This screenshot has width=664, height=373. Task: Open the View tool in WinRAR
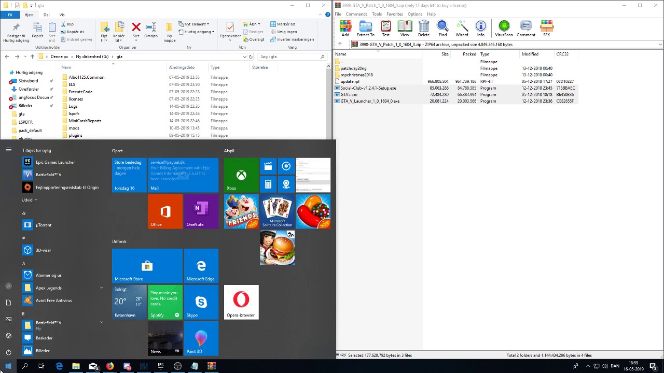pyautogui.click(x=405, y=28)
